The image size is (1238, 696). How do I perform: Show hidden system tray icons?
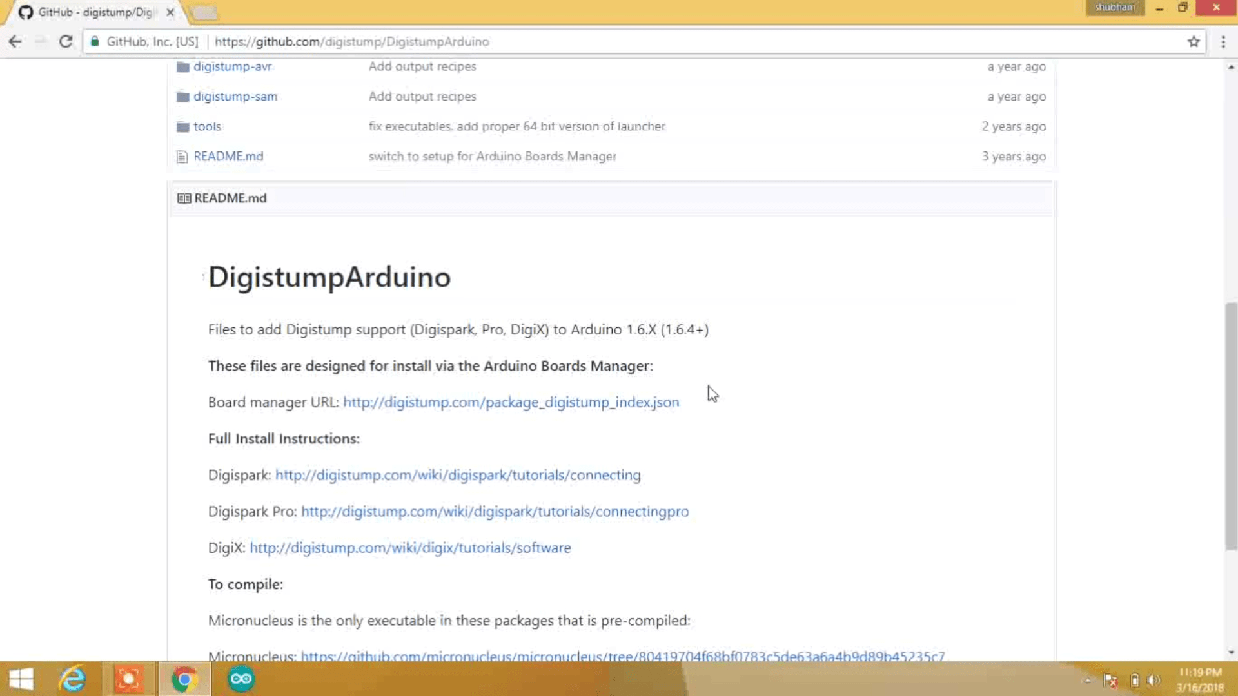[1088, 681]
